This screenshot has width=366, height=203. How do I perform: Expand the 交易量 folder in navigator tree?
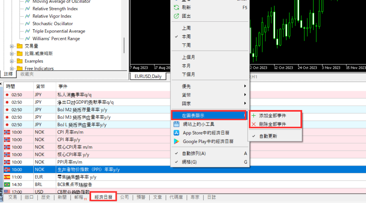pos(12,46)
